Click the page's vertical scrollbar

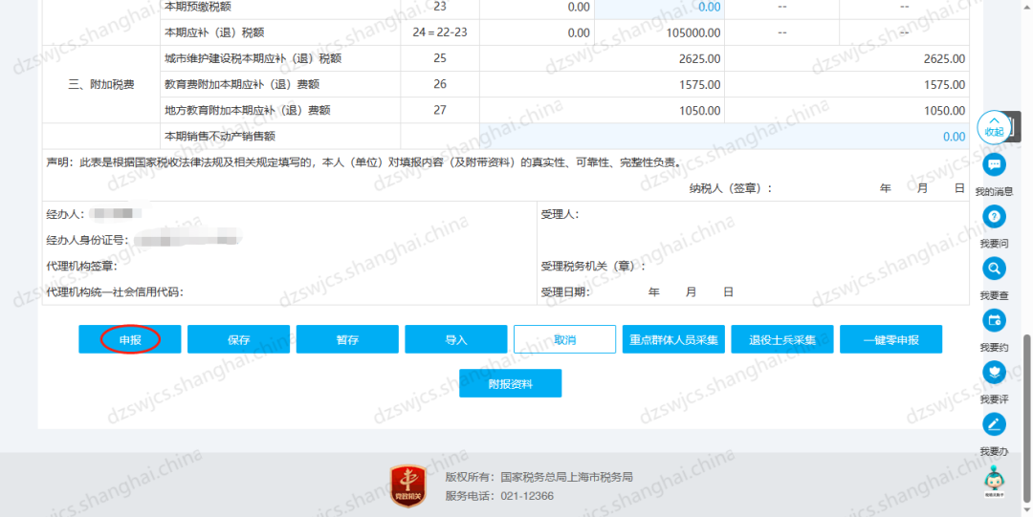pos(1027,382)
